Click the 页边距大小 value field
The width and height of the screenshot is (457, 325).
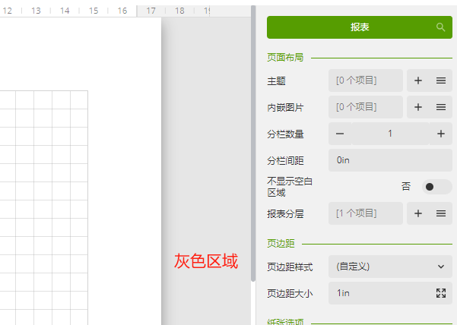(380, 293)
